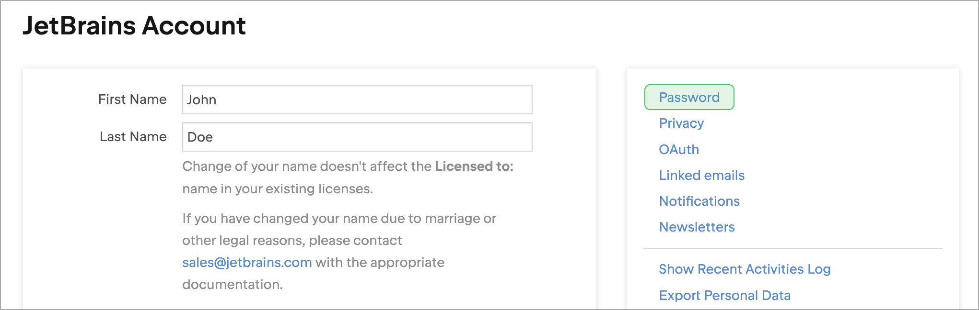Click the JetBrains Account page heading
Screen dimensions: 979x310
134,26
